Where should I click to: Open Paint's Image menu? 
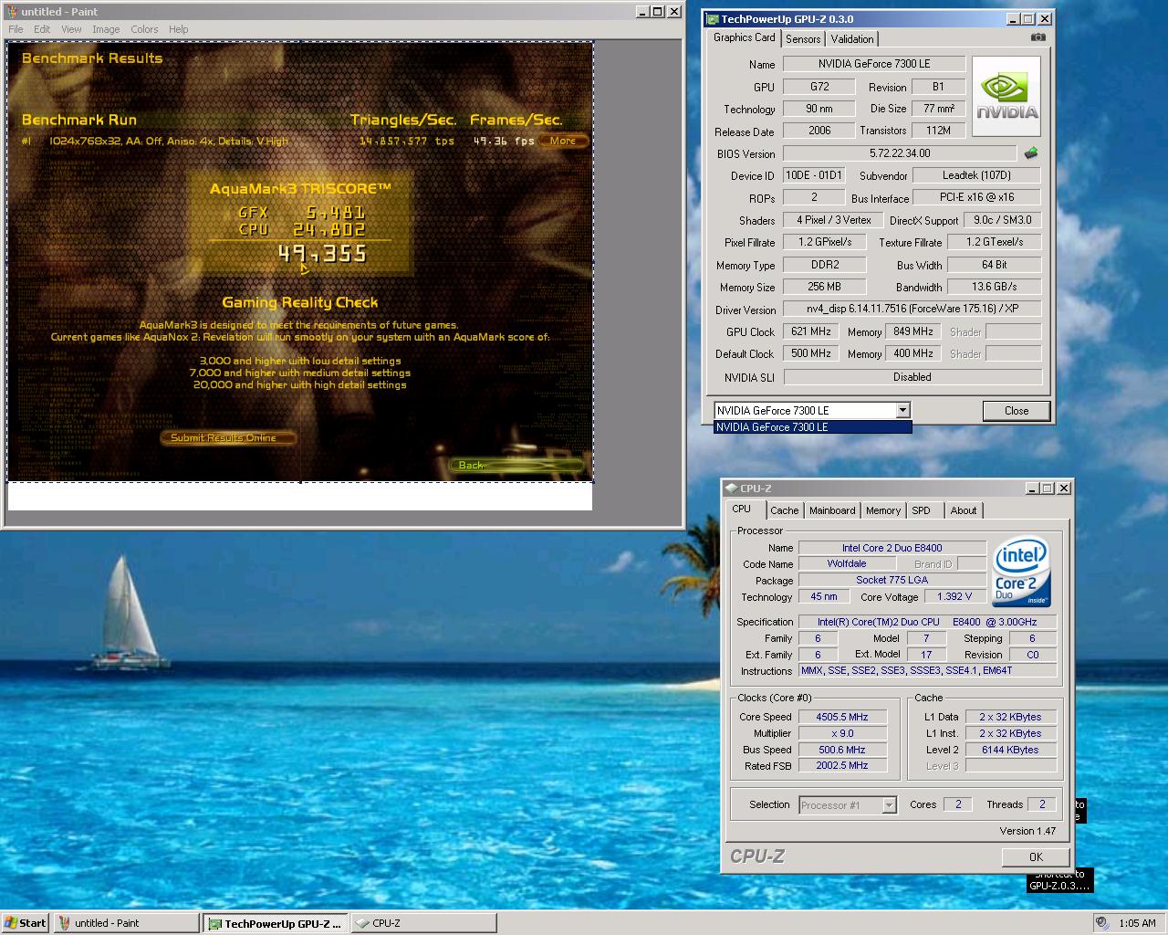(x=106, y=29)
